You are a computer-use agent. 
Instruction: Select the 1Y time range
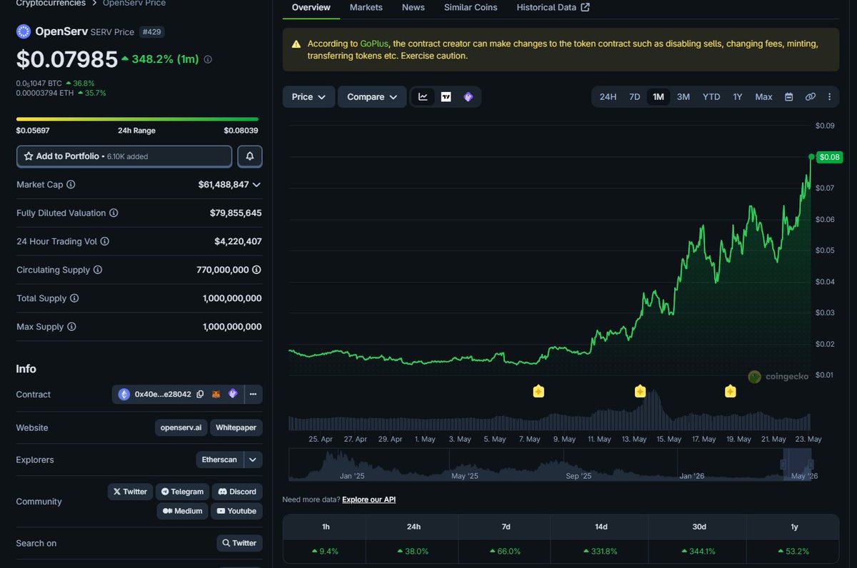pyautogui.click(x=738, y=96)
